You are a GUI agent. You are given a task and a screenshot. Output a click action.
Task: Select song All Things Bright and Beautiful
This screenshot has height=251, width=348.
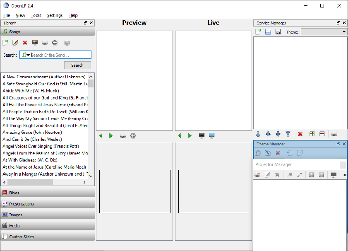pyautogui.click(x=45, y=125)
